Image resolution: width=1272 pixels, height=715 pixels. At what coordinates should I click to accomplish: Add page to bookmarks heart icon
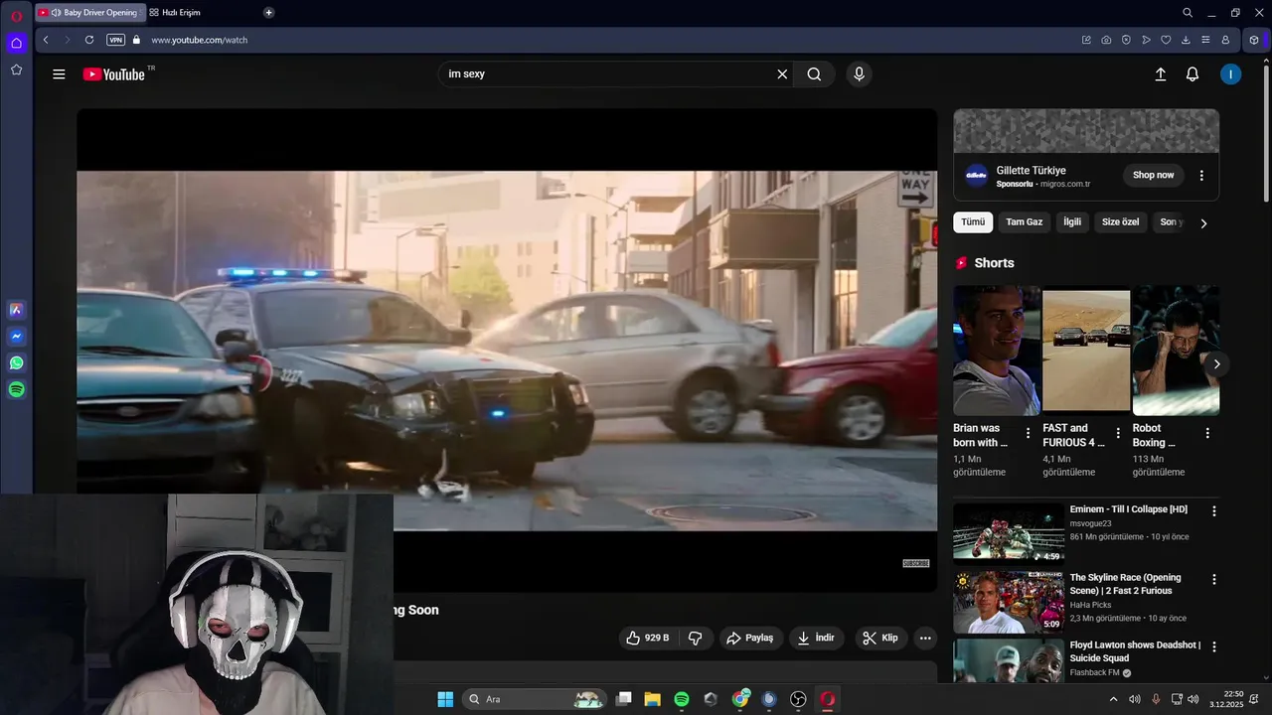coord(1166,40)
